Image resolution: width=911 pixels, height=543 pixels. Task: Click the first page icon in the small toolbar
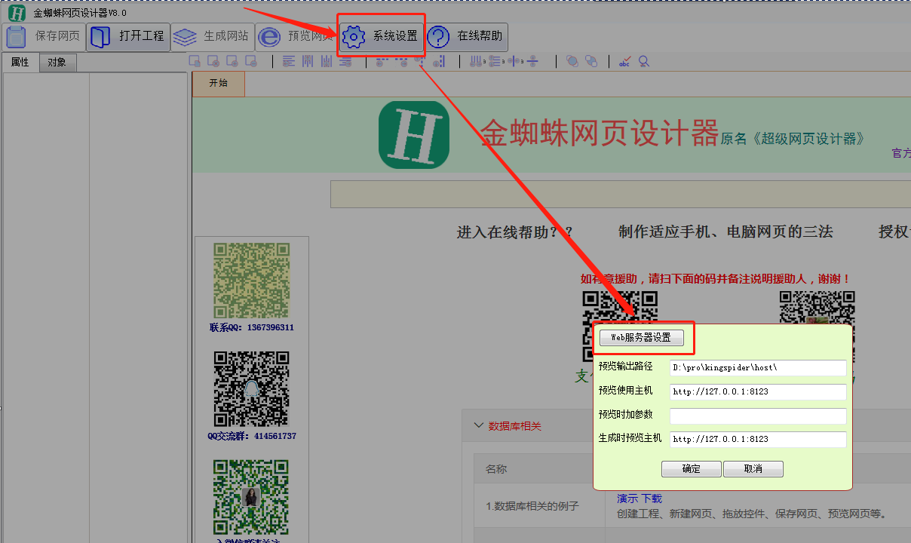pos(195,62)
